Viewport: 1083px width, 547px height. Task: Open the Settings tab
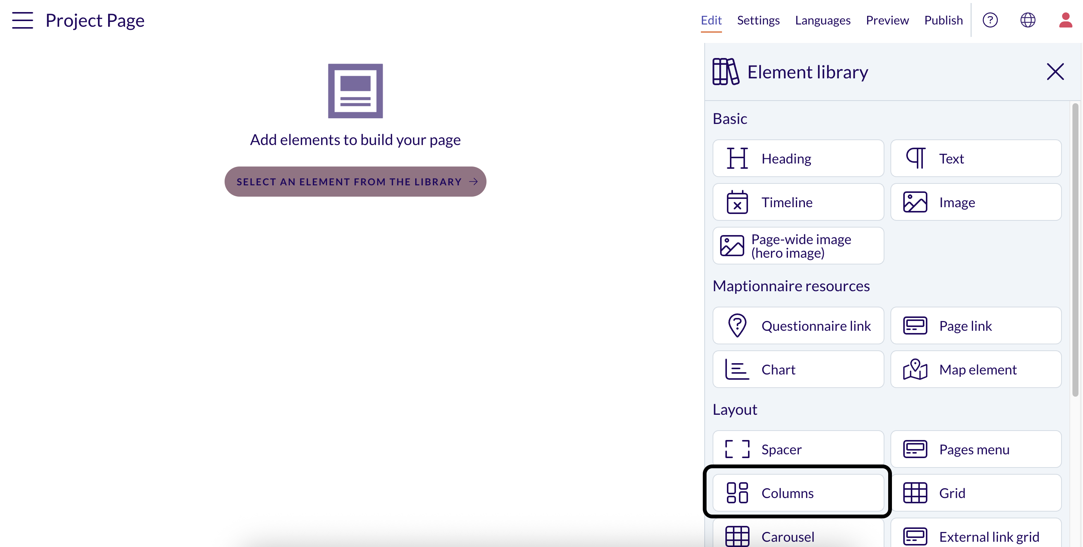pyautogui.click(x=758, y=20)
